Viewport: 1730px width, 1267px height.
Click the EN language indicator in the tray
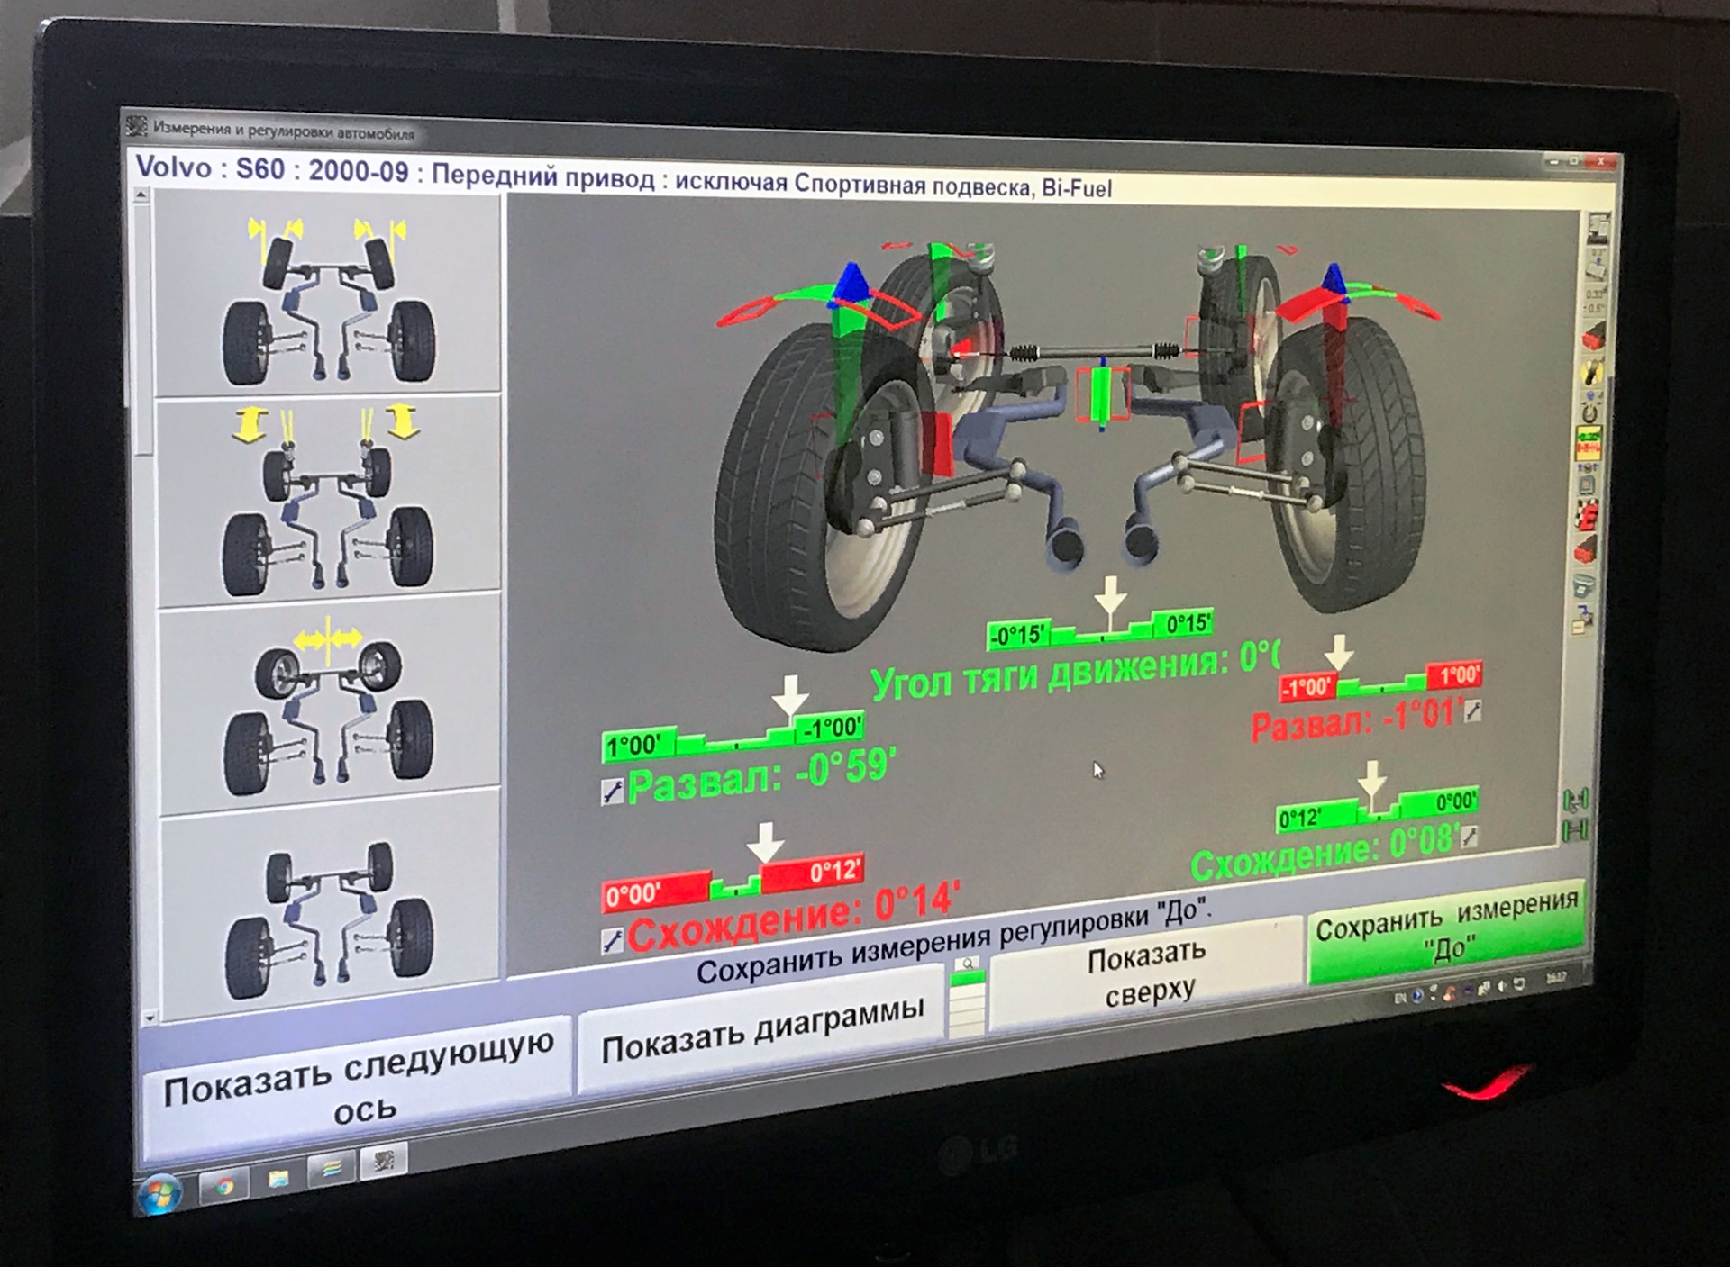coord(1400,999)
